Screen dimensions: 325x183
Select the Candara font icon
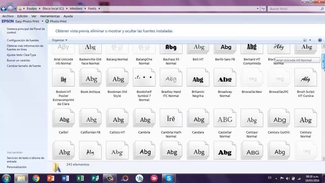pyautogui.click(x=198, y=118)
